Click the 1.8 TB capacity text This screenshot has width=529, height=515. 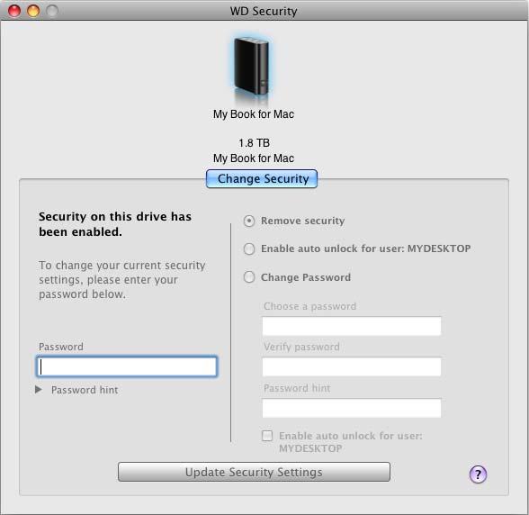point(254,143)
